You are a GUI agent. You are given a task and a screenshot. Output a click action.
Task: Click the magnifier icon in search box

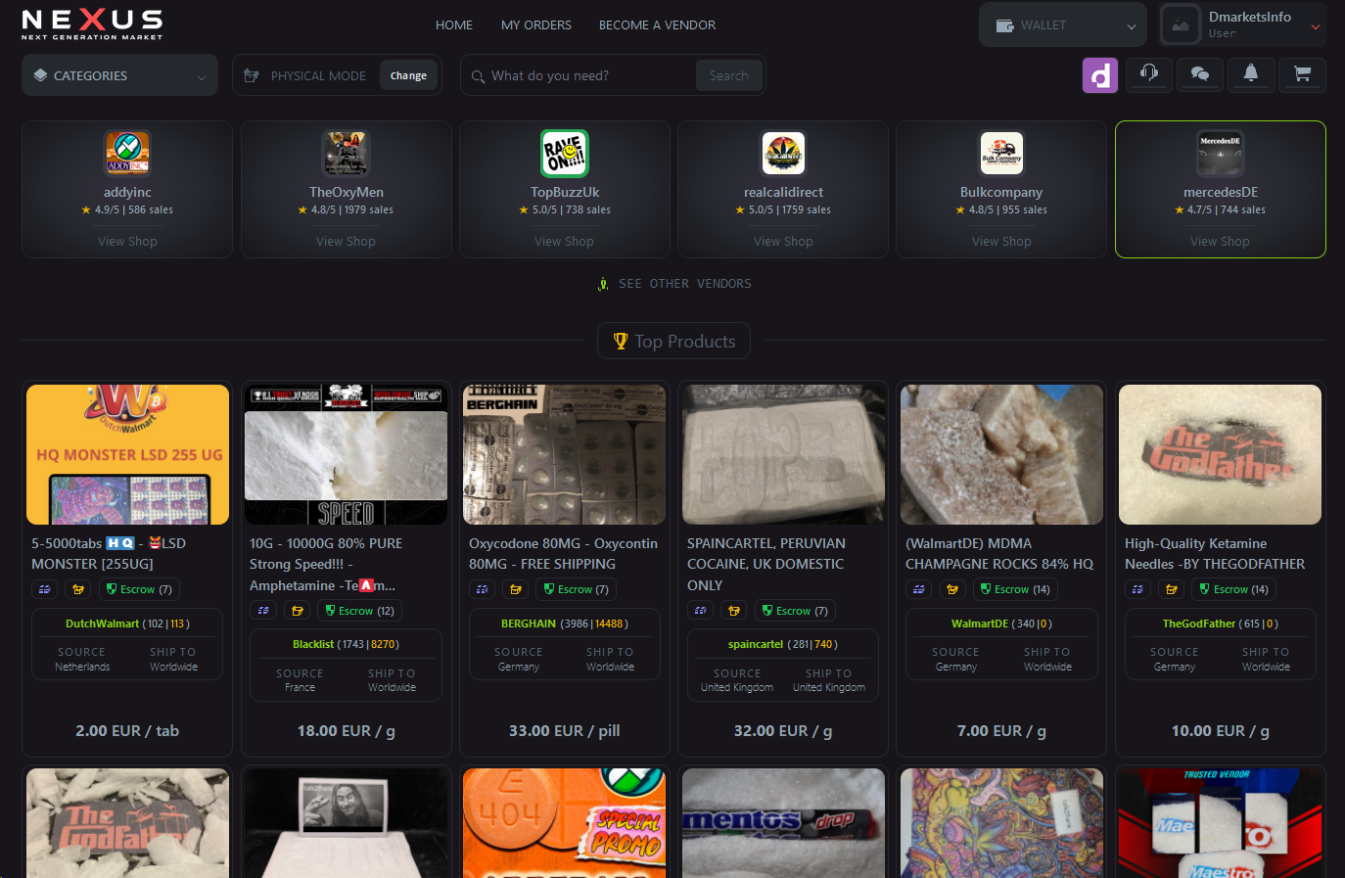coord(478,76)
